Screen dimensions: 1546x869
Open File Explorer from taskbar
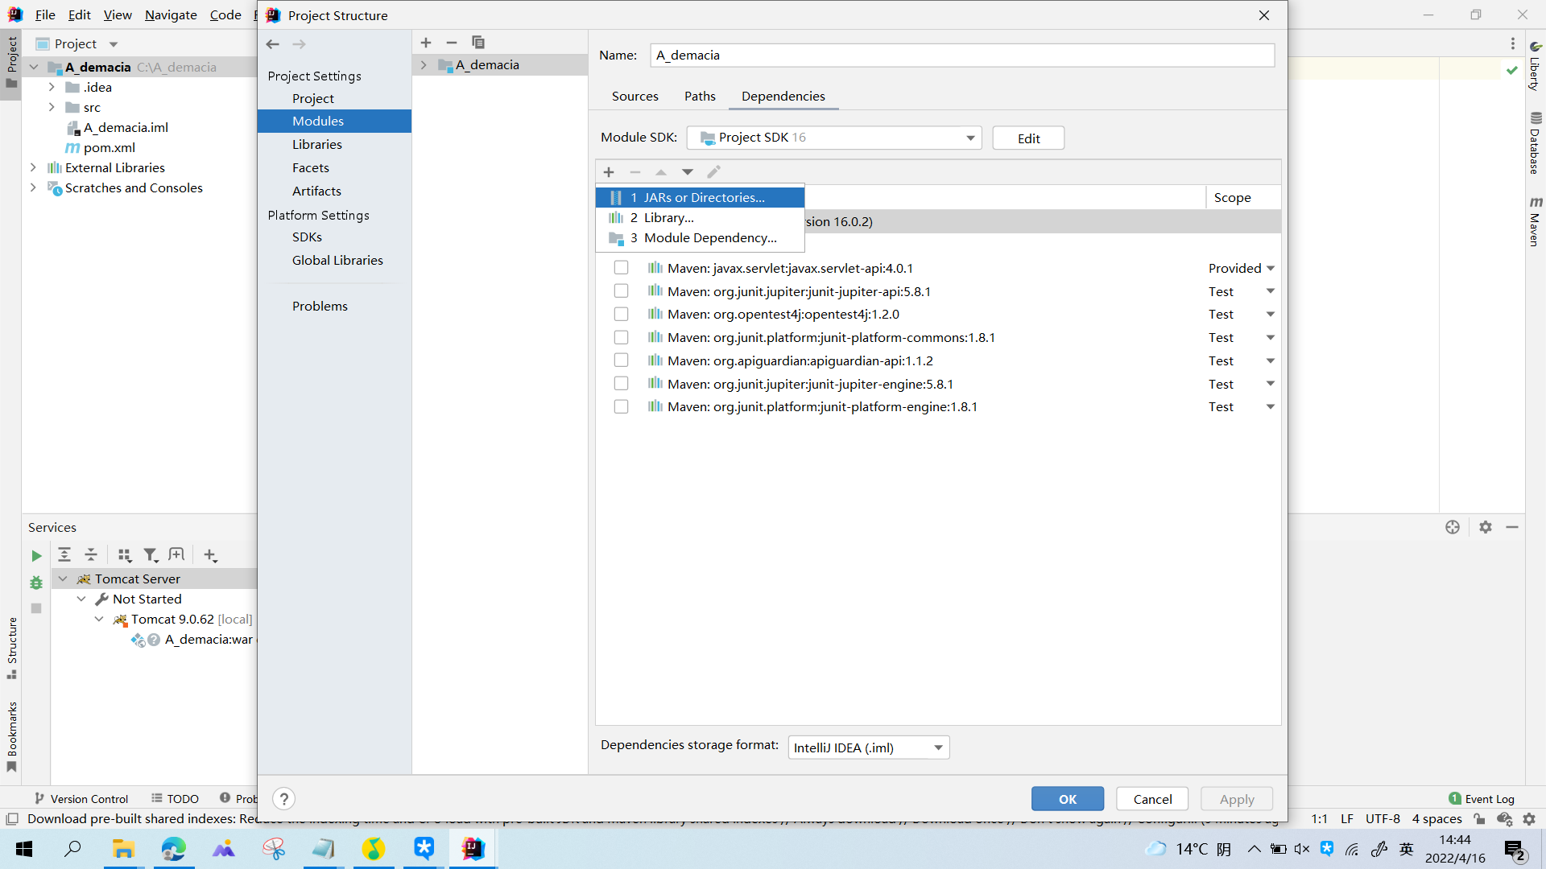pyautogui.click(x=122, y=848)
